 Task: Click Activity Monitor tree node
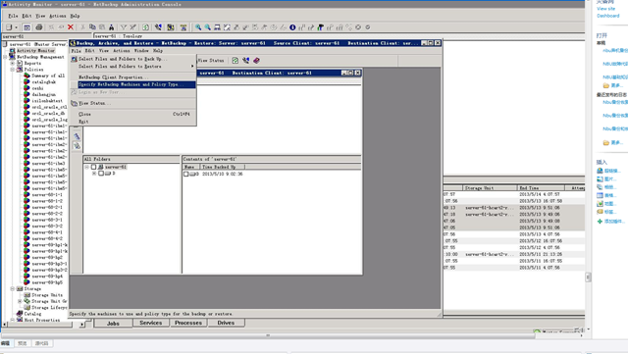[35, 50]
